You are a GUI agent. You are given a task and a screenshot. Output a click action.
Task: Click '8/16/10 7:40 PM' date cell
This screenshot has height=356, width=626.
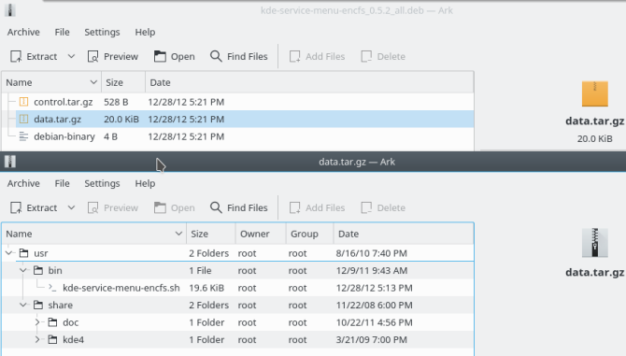click(x=372, y=253)
